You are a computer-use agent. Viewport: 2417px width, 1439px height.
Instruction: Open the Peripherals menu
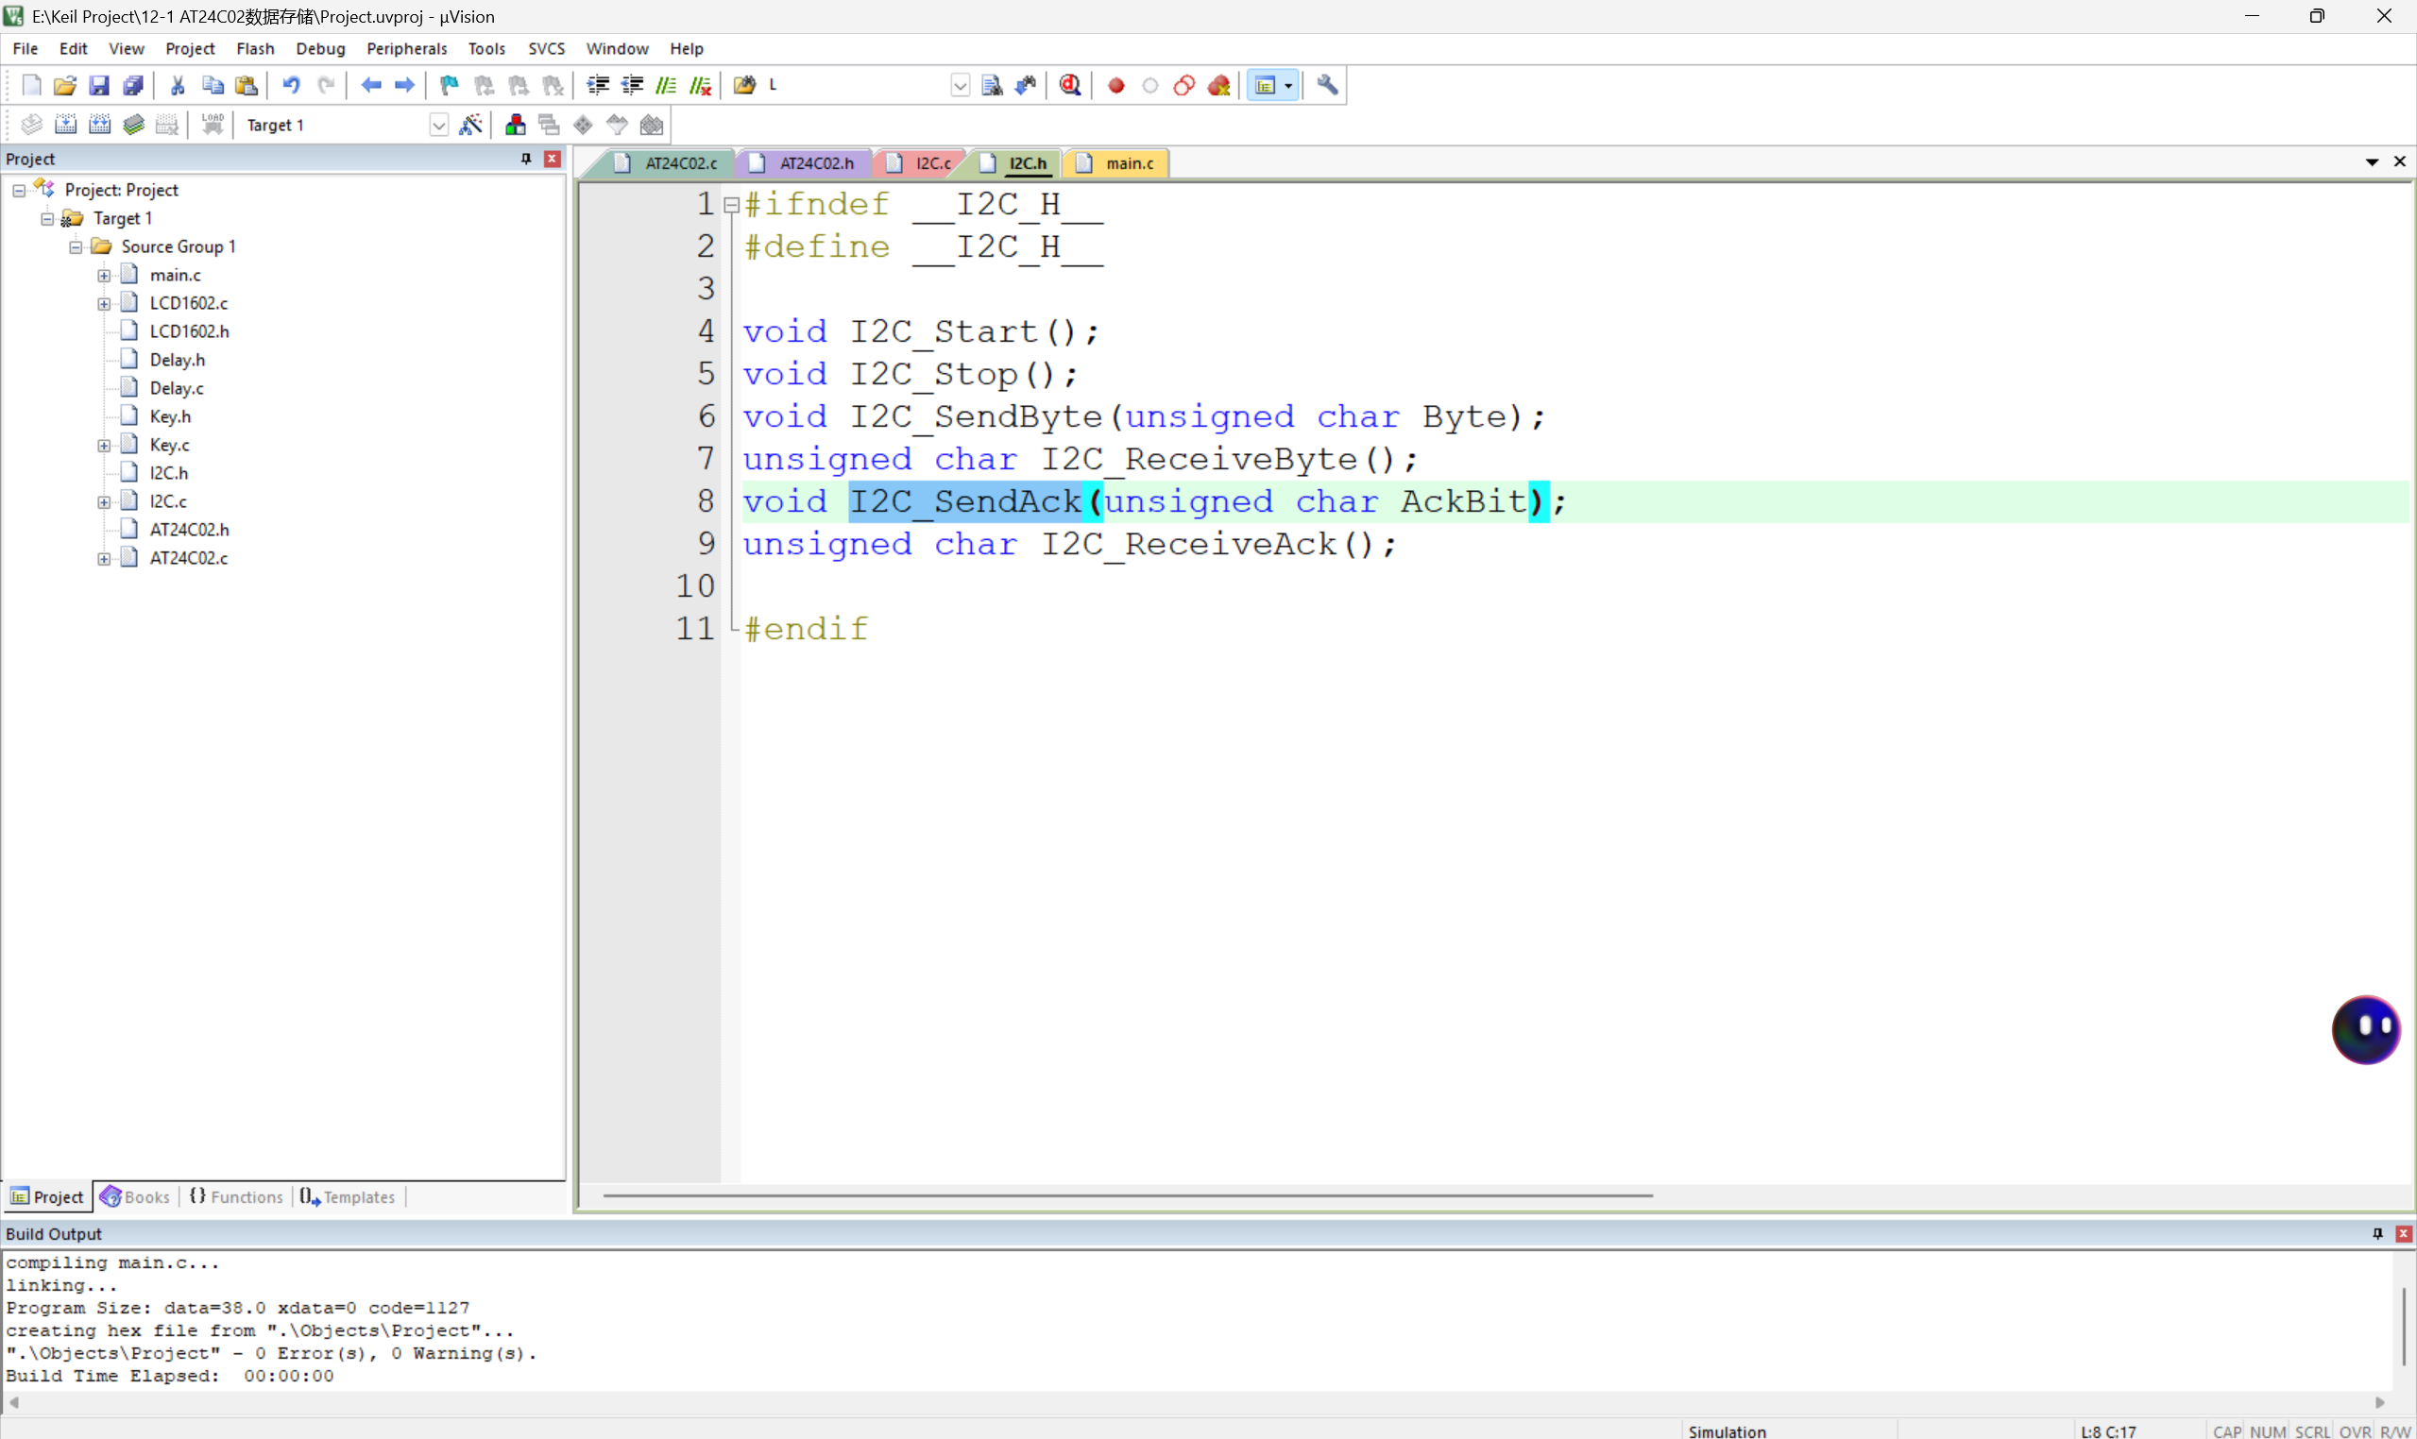[405, 48]
